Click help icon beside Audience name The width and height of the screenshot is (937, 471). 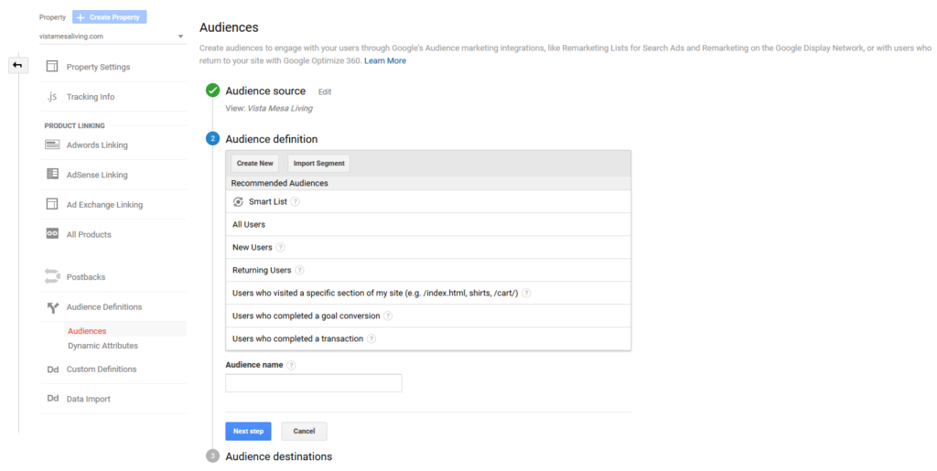tap(291, 365)
